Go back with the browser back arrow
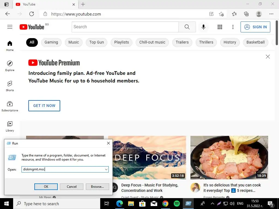The height and width of the screenshot is (209, 279). point(8,14)
